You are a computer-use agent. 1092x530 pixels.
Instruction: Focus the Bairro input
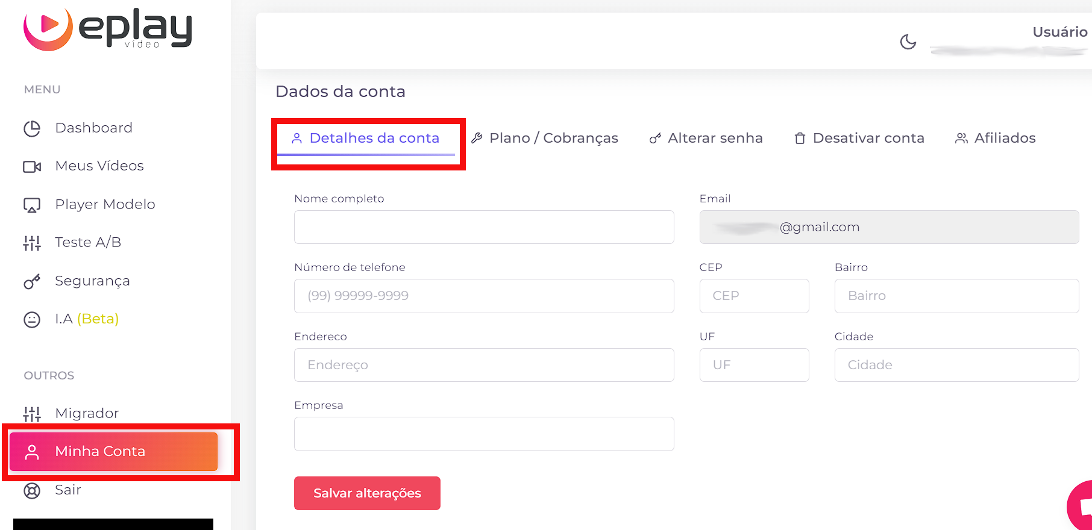tap(956, 296)
